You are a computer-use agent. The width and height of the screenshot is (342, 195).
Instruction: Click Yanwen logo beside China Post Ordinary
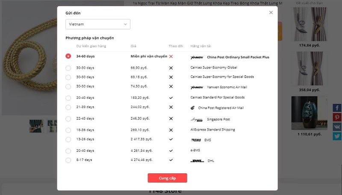click(197, 58)
